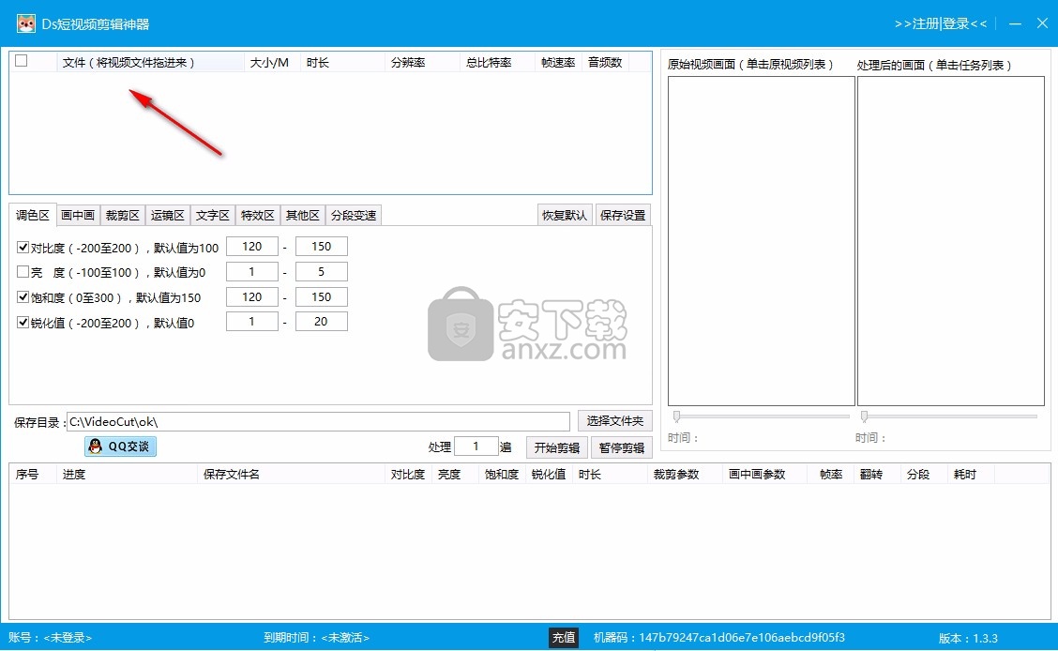Click the saturation minimum field showing 120
1058x651 pixels.
[x=251, y=296]
